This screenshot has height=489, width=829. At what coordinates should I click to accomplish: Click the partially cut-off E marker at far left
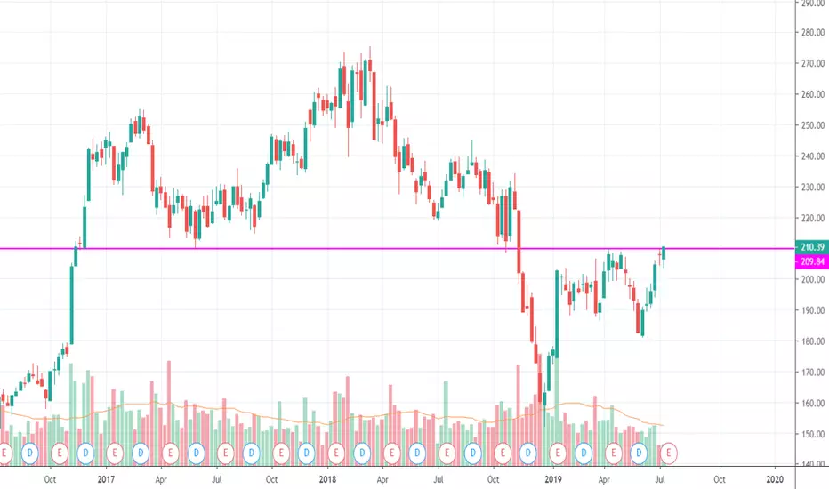tap(4, 453)
